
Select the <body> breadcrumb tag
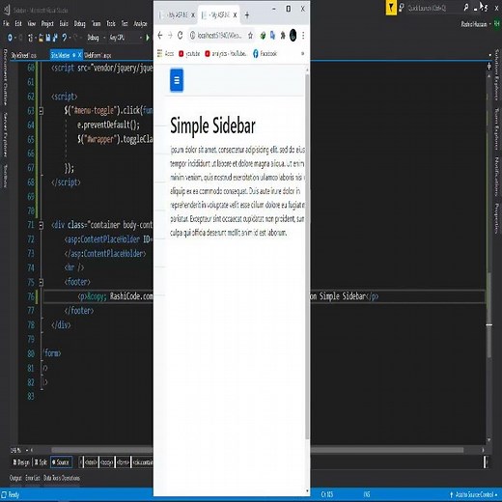[106, 462]
